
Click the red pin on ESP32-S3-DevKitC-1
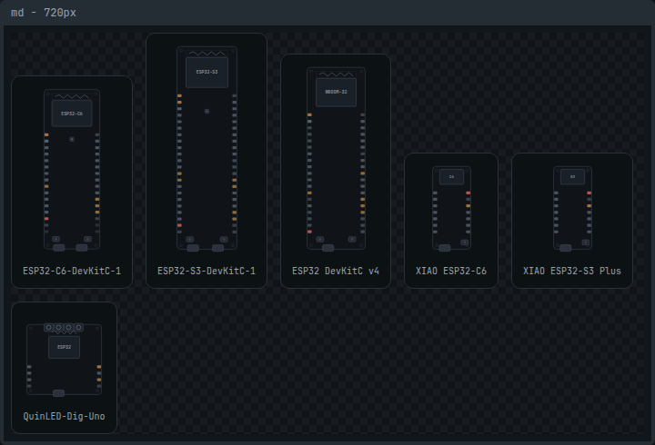(x=179, y=225)
